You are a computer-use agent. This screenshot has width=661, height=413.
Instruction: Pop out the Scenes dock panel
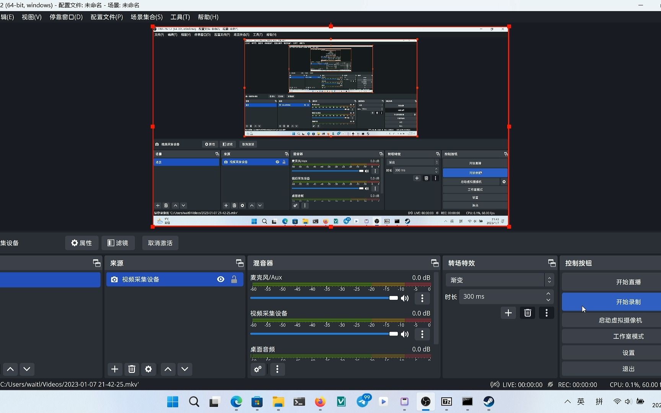96,263
